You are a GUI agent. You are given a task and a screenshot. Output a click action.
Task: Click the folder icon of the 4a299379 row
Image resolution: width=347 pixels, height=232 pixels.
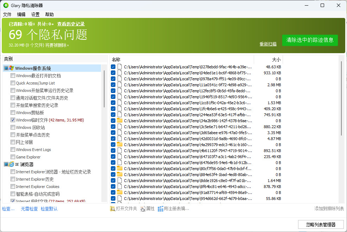(x=120, y=145)
